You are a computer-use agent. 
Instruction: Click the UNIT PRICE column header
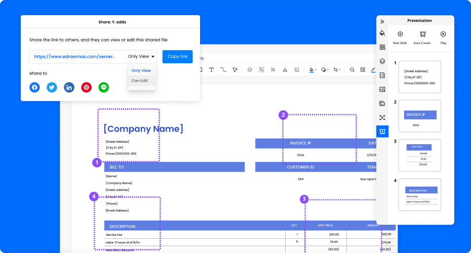[325, 225]
